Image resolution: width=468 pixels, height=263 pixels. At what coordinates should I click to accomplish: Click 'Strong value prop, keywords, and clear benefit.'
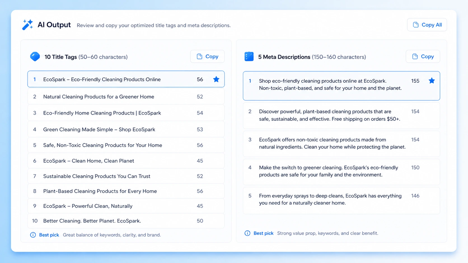tap(327, 233)
